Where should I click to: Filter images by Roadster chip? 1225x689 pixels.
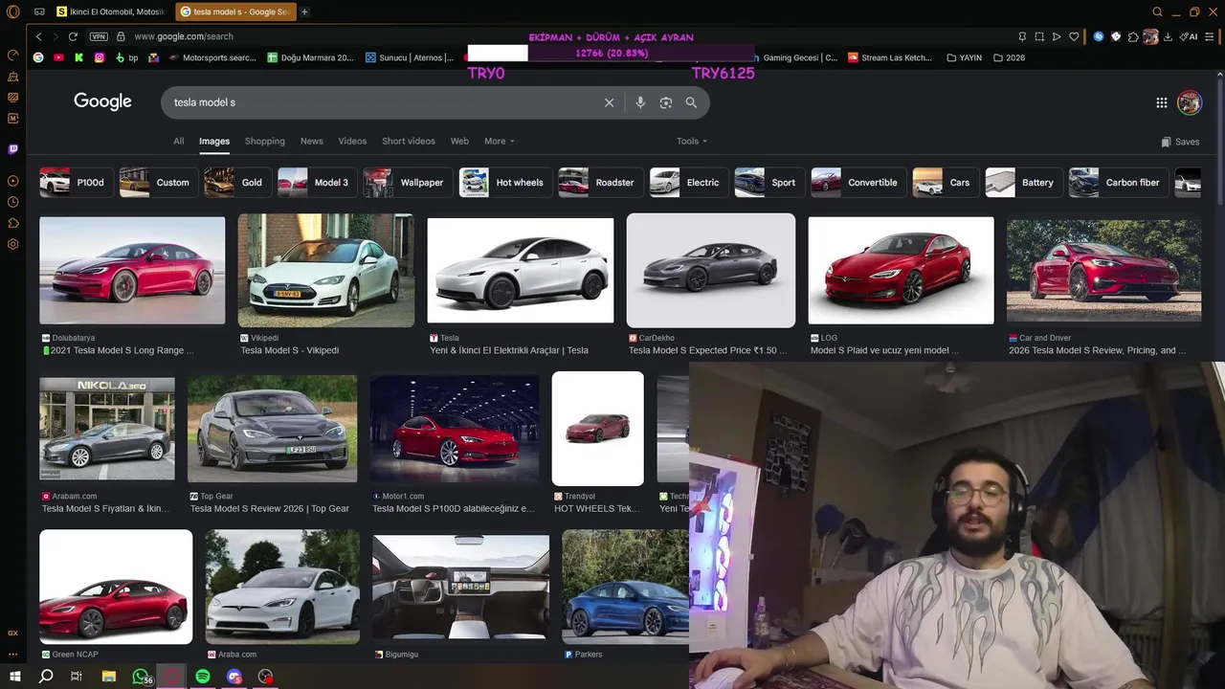[600, 182]
